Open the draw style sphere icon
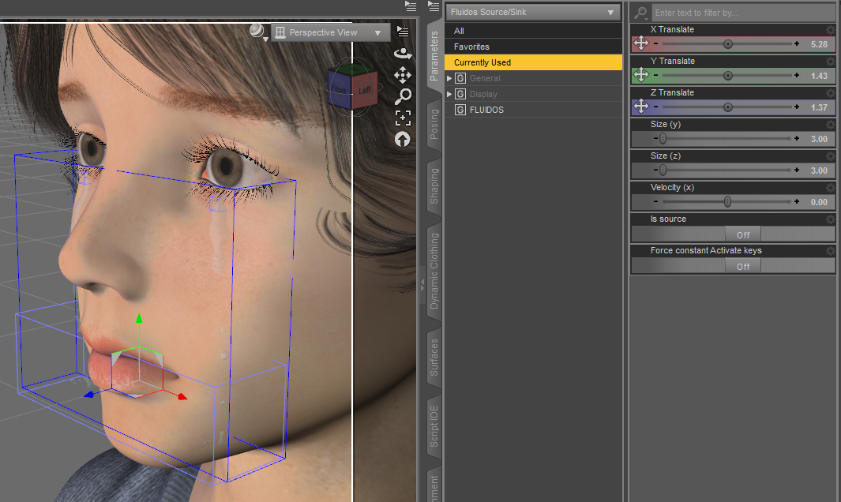 [x=257, y=31]
